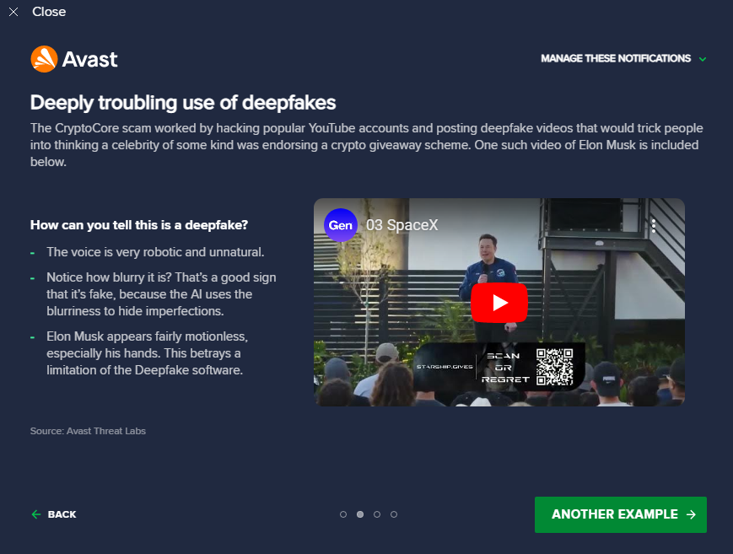This screenshot has height=554, width=733.
Task: Click 'Notice how blurry it is' bullet
Action: 161,294
